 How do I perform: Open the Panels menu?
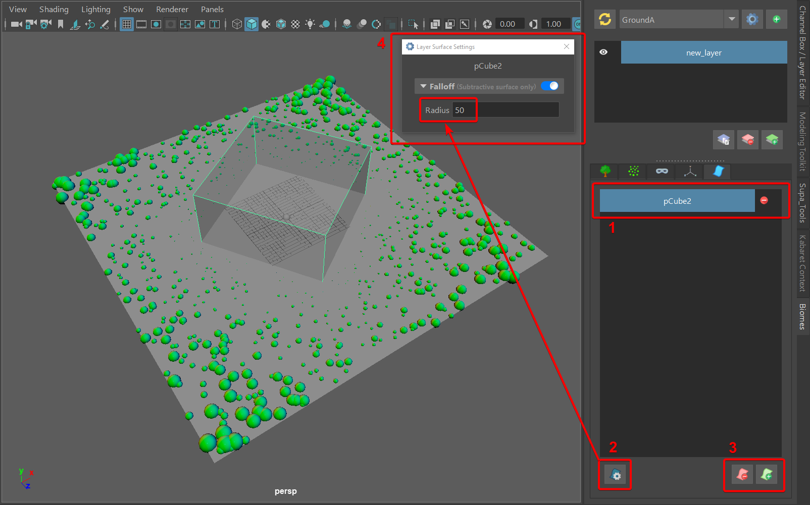212,9
